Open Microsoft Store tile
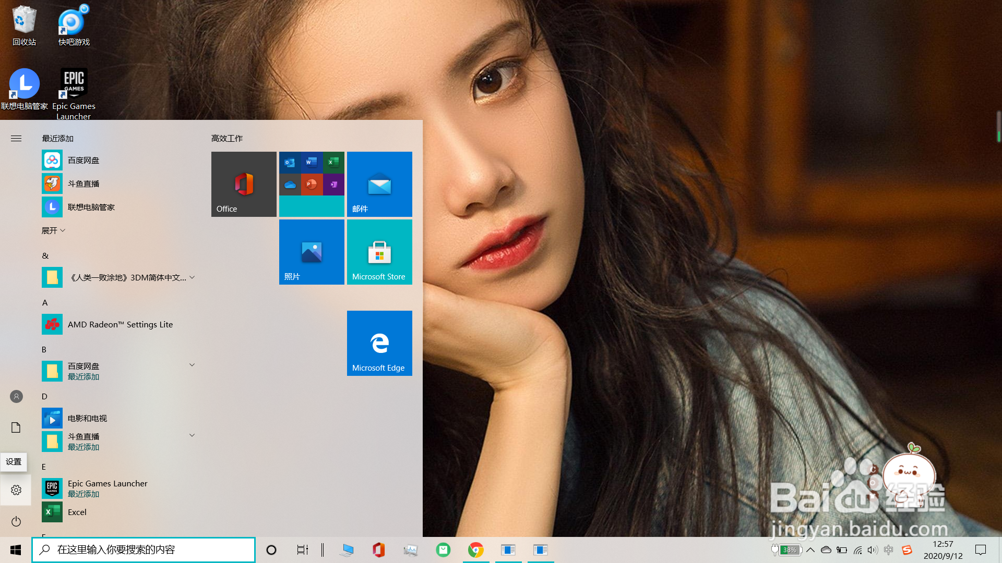1002x563 pixels. pyautogui.click(x=379, y=252)
